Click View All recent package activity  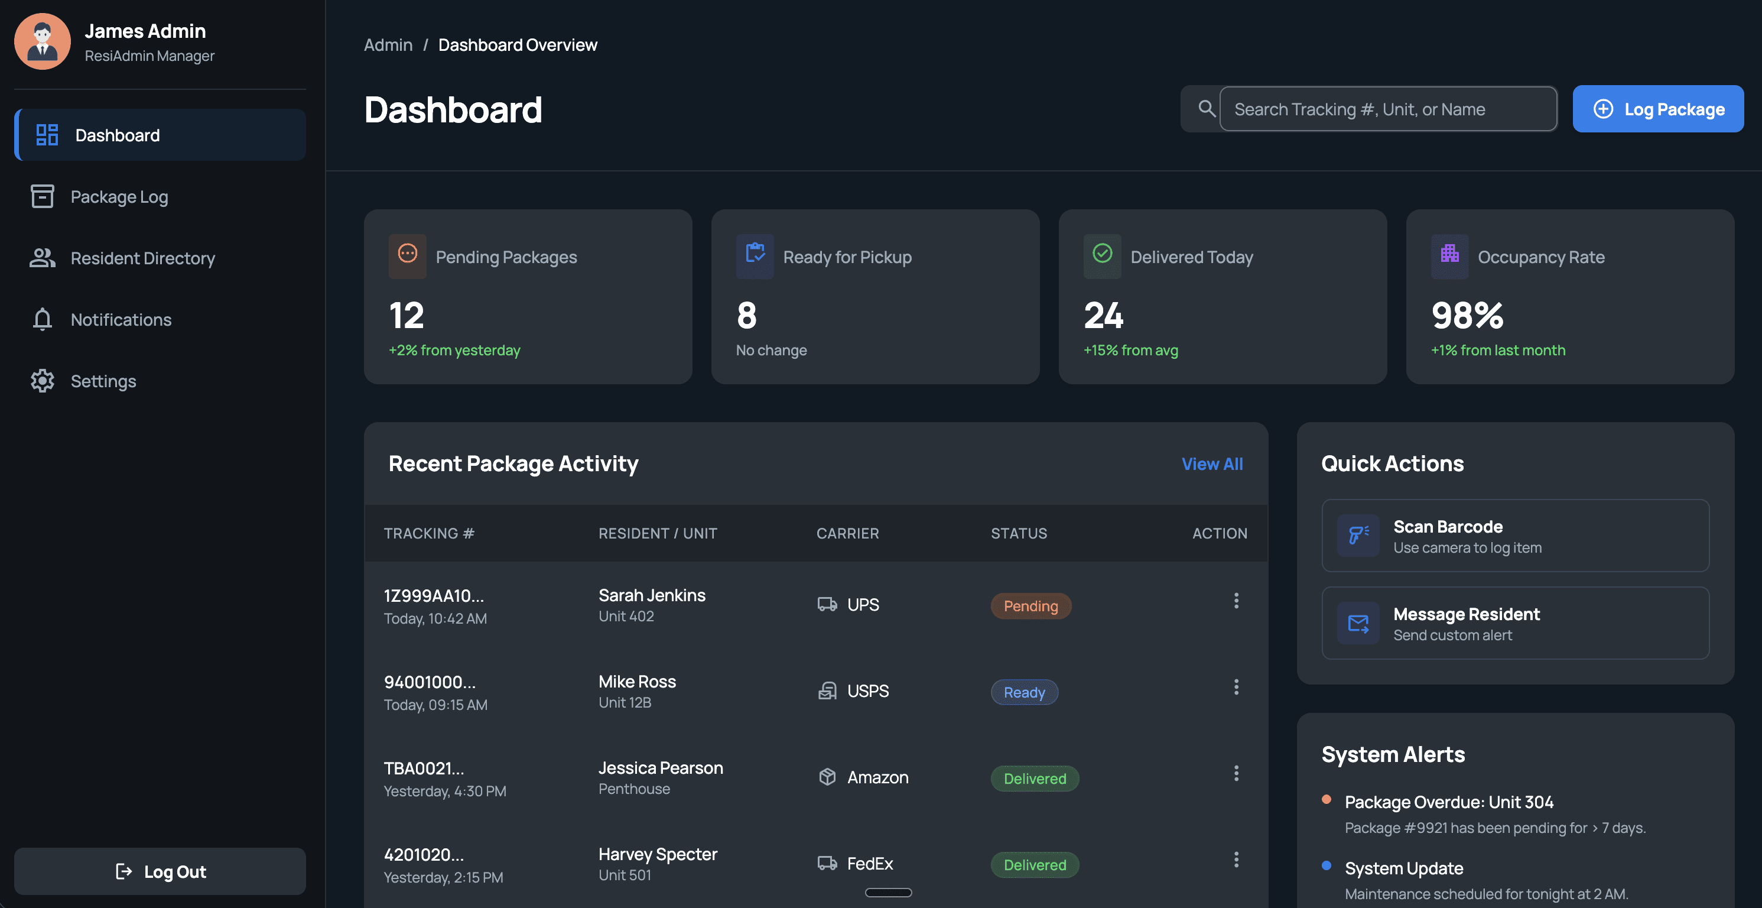point(1211,464)
